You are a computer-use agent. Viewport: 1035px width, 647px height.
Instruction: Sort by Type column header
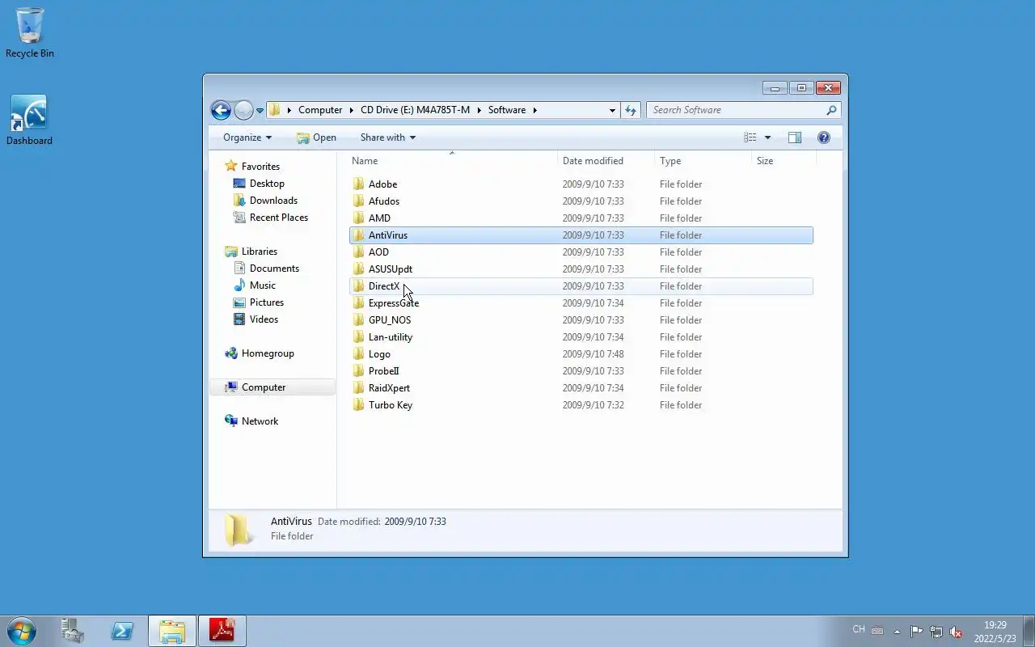pyautogui.click(x=703, y=161)
